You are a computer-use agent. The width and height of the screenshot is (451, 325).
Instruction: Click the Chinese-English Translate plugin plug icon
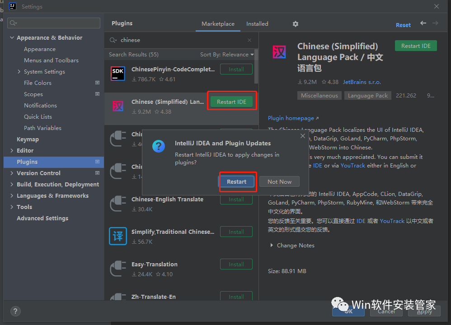pos(118,204)
